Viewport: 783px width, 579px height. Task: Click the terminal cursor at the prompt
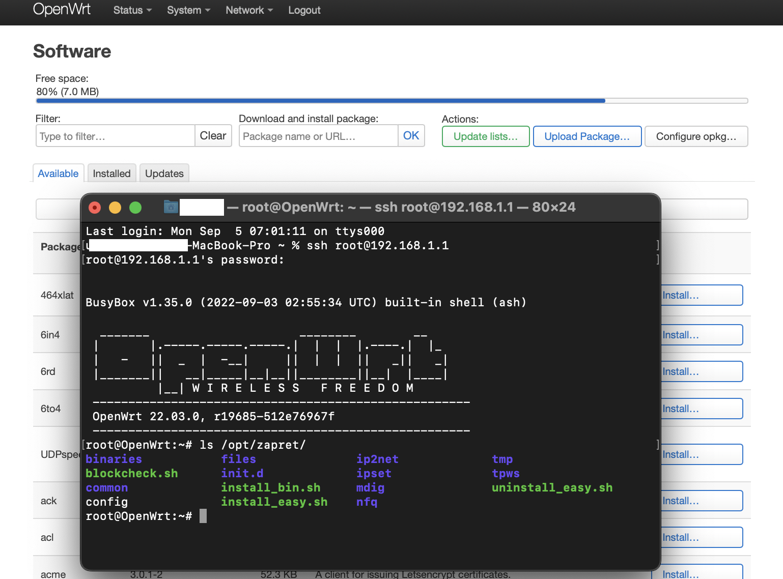pos(203,516)
